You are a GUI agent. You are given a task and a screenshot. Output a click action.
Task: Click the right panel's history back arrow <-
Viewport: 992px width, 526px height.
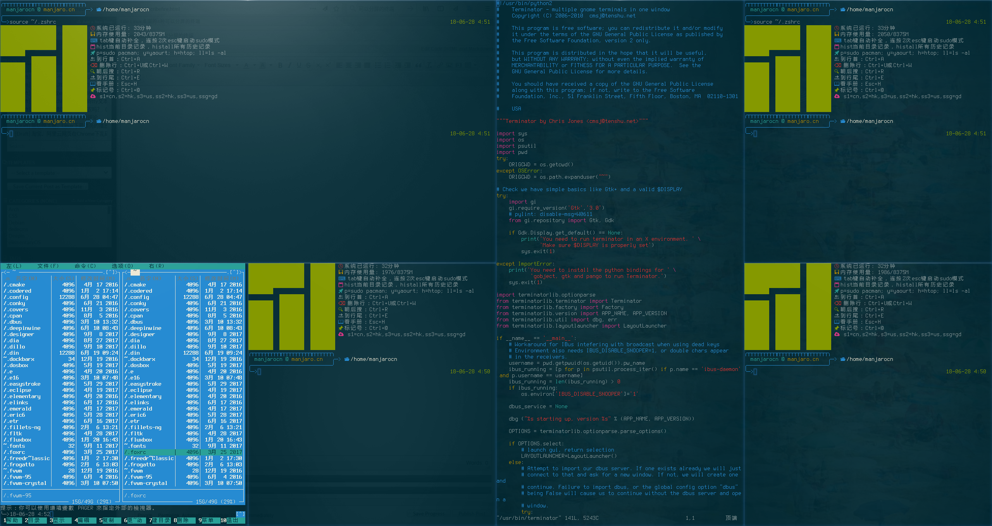(127, 272)
